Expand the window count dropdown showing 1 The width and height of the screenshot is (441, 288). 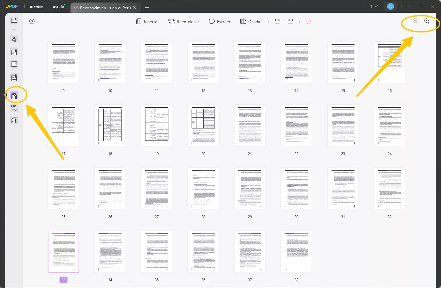click(x=374, y=6)
